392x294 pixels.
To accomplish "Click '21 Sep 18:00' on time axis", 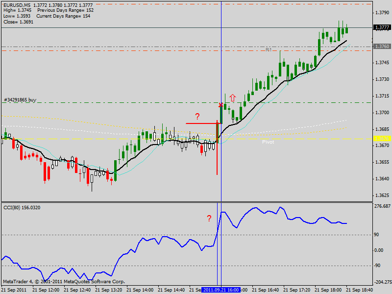I will 328,290.
